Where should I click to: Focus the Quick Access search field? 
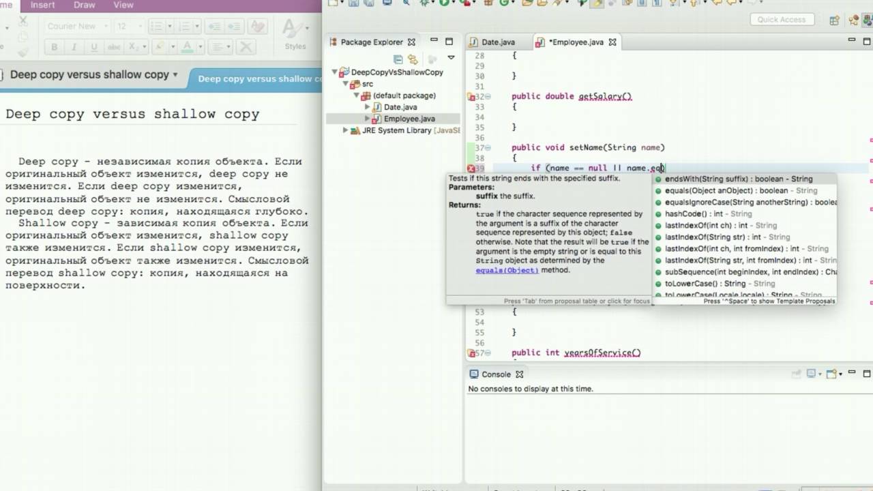click(782, 19)
